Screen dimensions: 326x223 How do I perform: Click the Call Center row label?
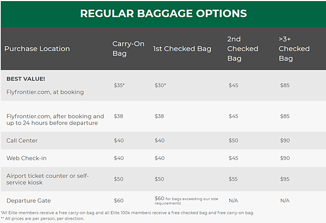click(22, 141)
